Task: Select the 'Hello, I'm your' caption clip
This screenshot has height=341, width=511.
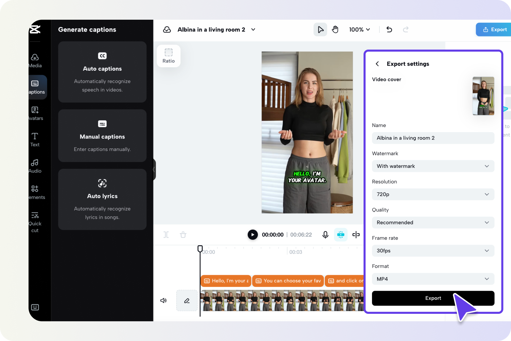Action: coord(226,281)
